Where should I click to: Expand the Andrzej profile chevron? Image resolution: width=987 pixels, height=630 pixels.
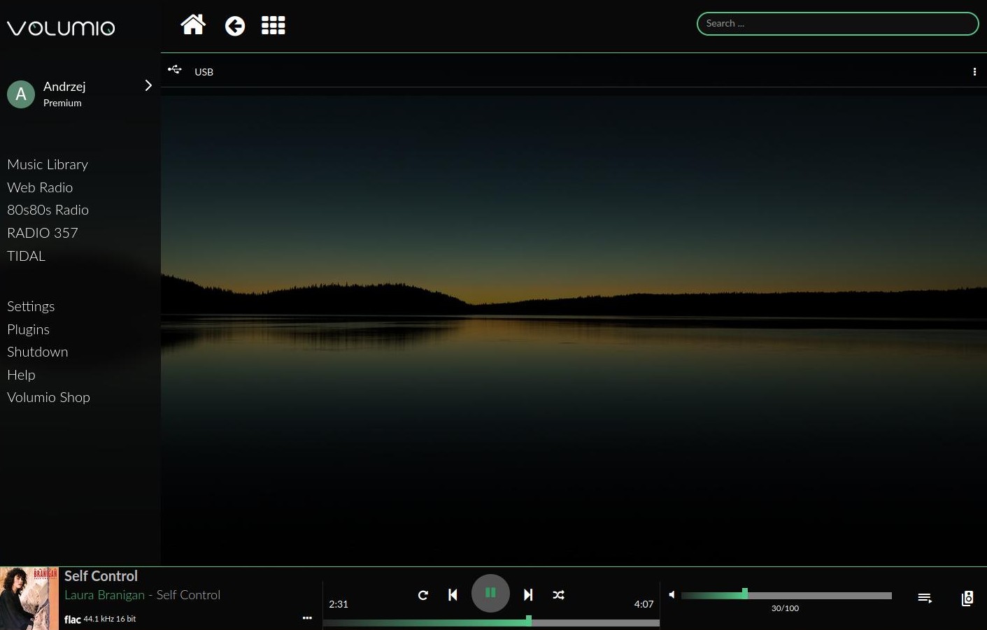tap(148, 86)
